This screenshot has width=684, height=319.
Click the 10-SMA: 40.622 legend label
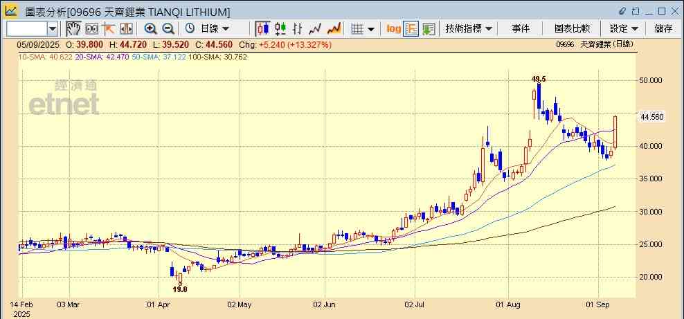(x=46, y=57)
